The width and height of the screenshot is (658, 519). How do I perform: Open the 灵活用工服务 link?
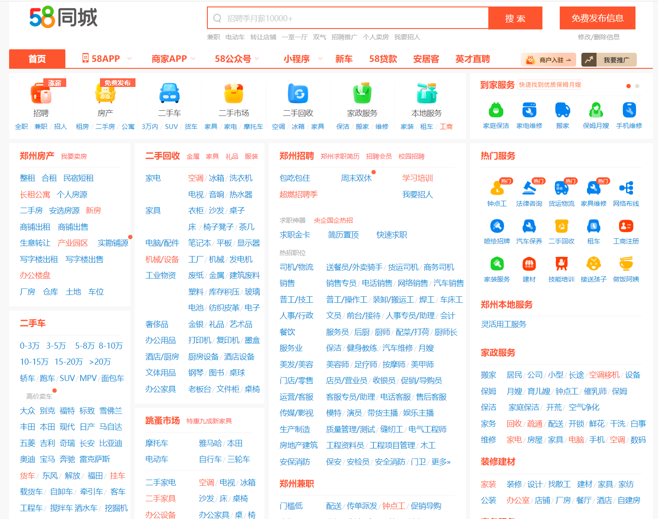tap(503, 324)
